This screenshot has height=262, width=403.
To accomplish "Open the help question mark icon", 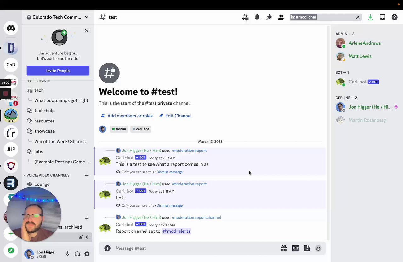I will (394, 17).
